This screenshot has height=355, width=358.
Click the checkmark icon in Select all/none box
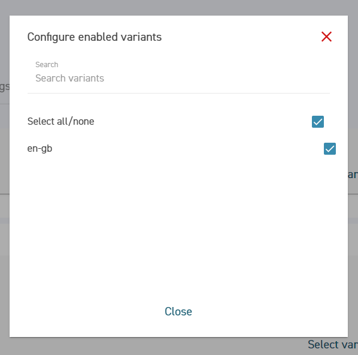pyautogui.click(x=317, y=122)
